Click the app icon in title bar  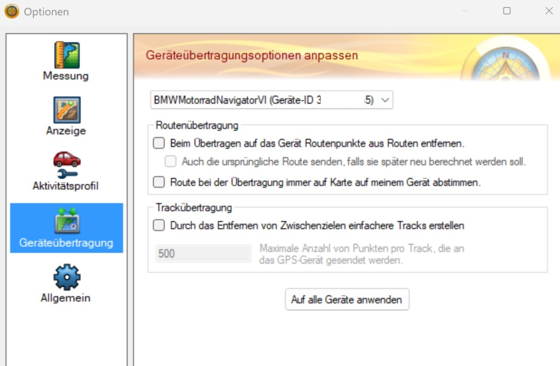pyautogui.click(x=11, y=11)
